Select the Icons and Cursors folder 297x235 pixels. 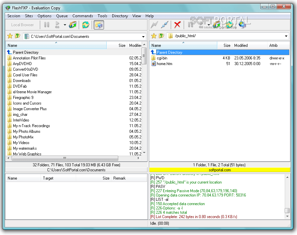(x=27, y=103)
